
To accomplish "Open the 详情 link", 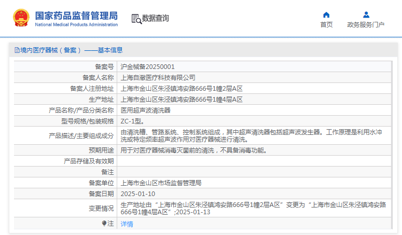I will coord(127,224).
